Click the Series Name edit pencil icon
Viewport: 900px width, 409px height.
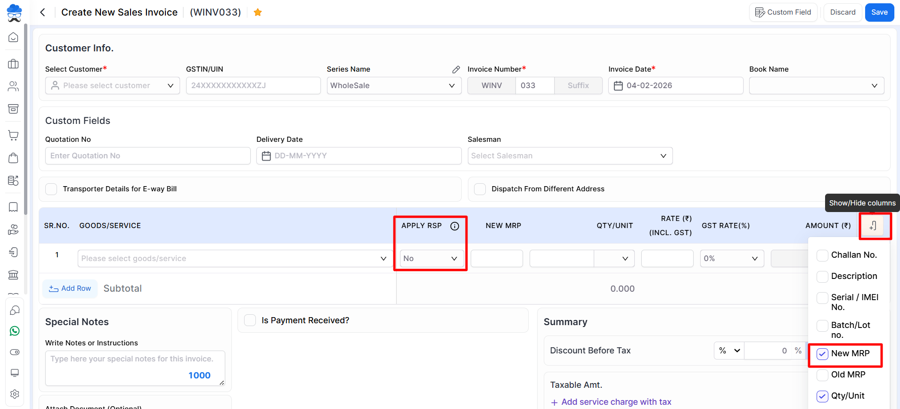456,69
